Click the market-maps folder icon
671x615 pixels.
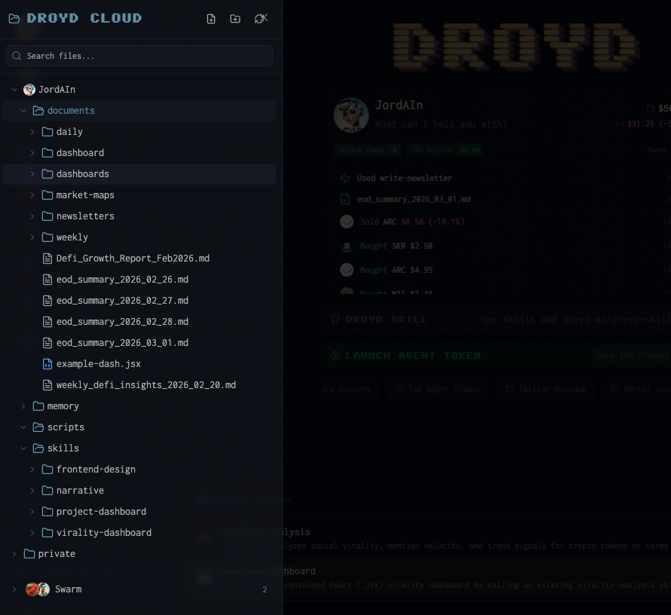47,195
